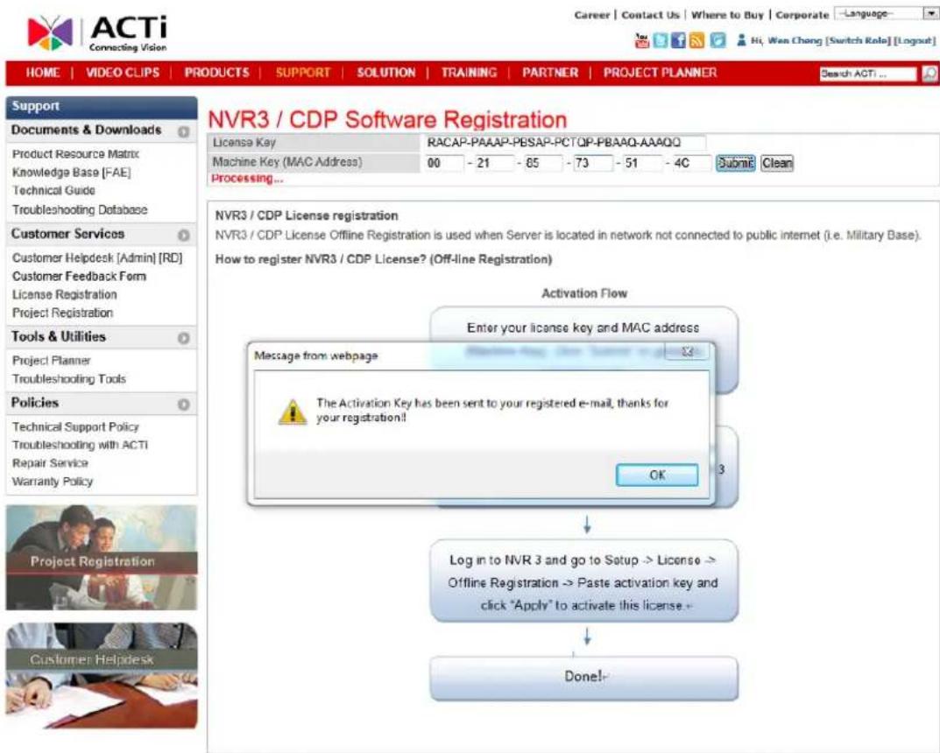Image resolution: width=940 pixels, height=753 pixels.
Task: Open Technical Guide link
Action: click(x=53, y=191)
